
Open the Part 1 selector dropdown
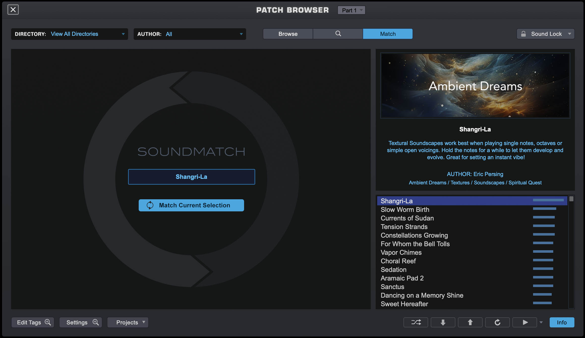(351, 10)
